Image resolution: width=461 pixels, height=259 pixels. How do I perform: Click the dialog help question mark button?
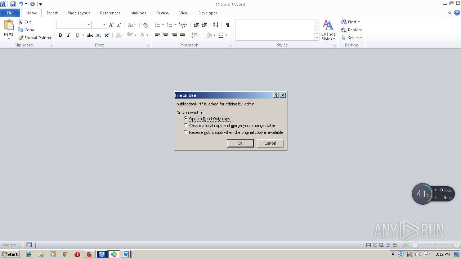pyautogui.click(x=276, y=95)
